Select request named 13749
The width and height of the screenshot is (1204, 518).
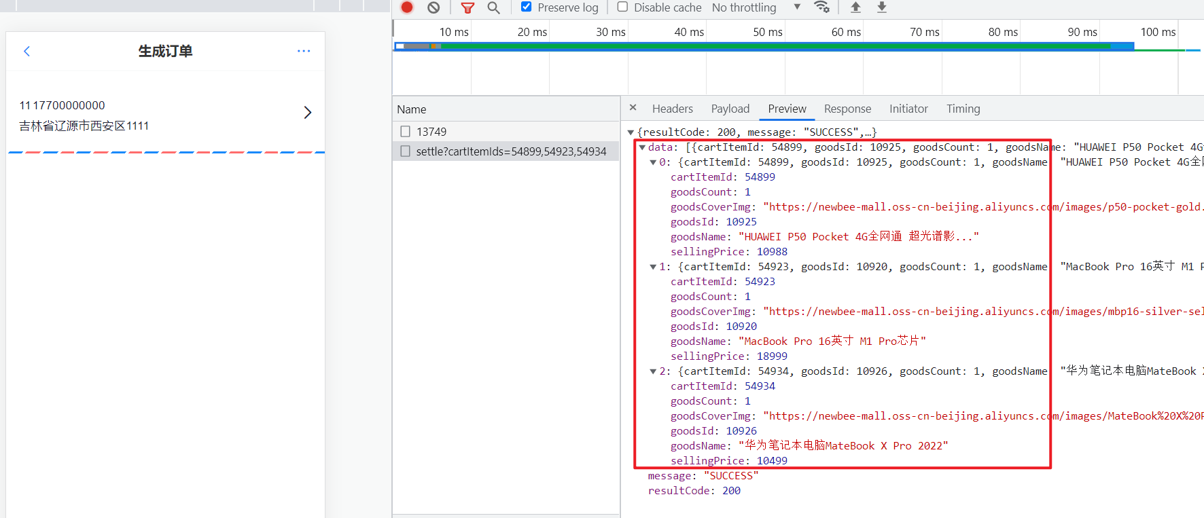[x=431, y=132]
